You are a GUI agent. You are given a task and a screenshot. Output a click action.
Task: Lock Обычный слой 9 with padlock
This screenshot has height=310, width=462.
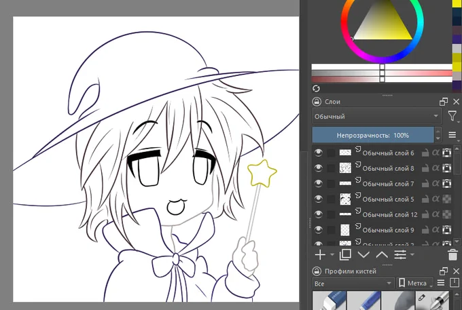[425, 230]
